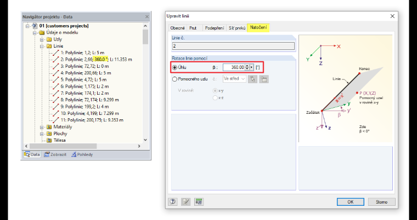The height and width of the screenshot is (220, 417).
Task: Switch to the Obecné tab
Action: [x=177, y=28]
